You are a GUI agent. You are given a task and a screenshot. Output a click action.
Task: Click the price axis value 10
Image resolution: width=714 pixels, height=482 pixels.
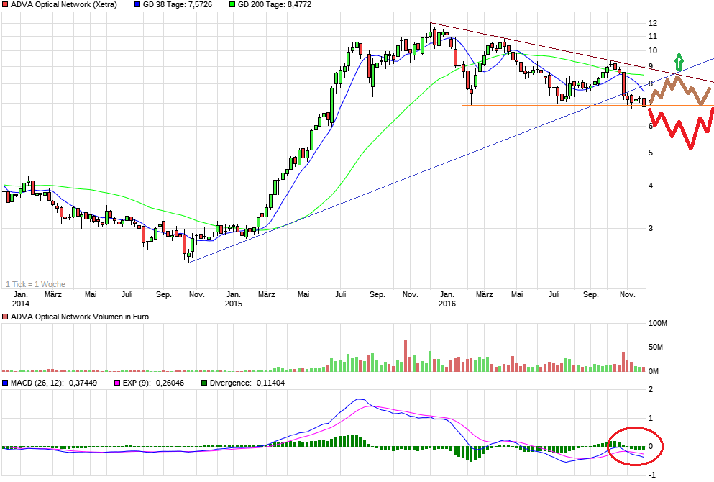tap(653, 50)
